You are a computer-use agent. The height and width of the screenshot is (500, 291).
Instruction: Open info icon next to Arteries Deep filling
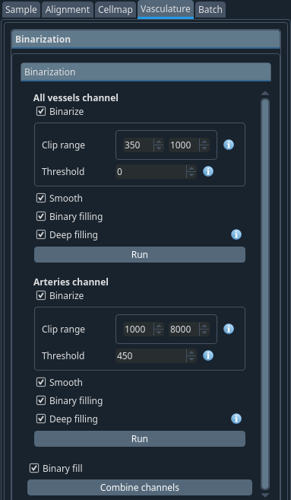pos(236,419)
